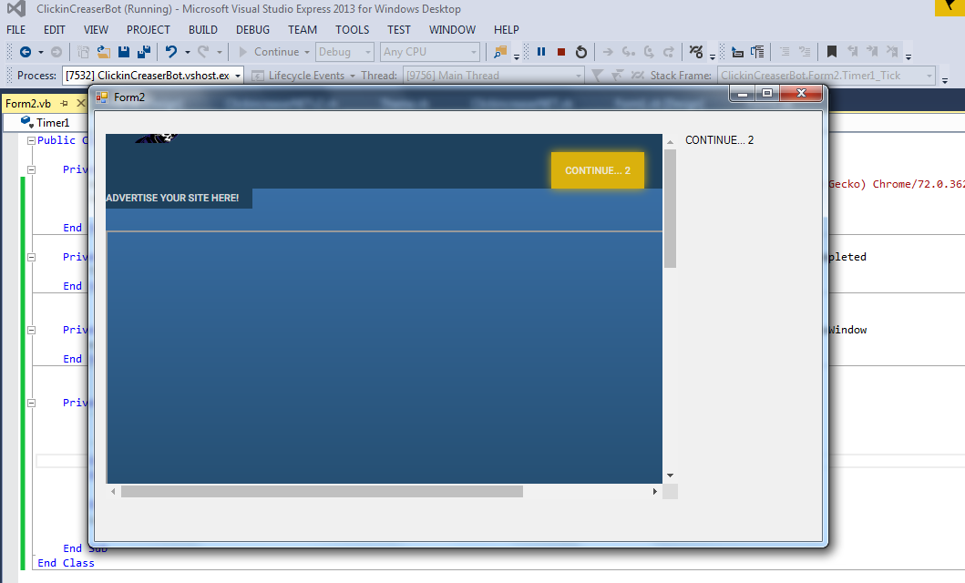Pin the Form2.vb tab
Image resolution: width=965 pixels, height=583 pixels.
click(x=64, y=103)
